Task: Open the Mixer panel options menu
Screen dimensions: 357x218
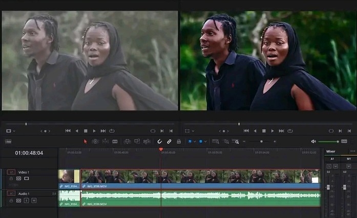Action: (x=352, y=152)
